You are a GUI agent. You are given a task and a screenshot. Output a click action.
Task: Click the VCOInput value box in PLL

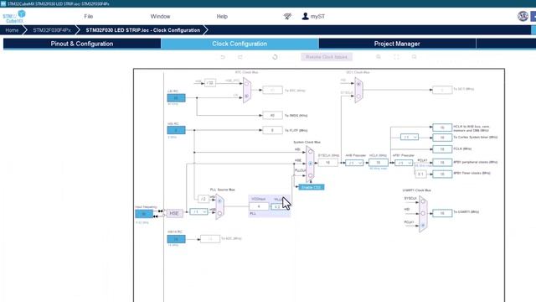pos(259,206)
